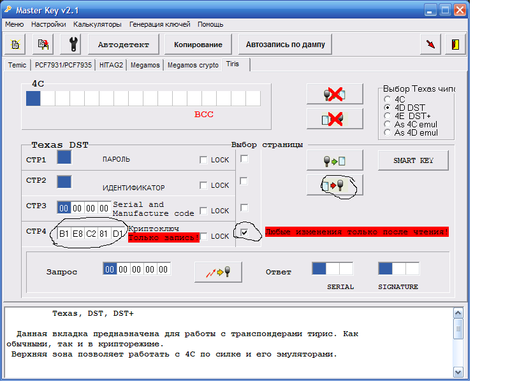
Task: Click the СТР2 identifier blue field
Action: pyautogui.click(x=64, y=181)
